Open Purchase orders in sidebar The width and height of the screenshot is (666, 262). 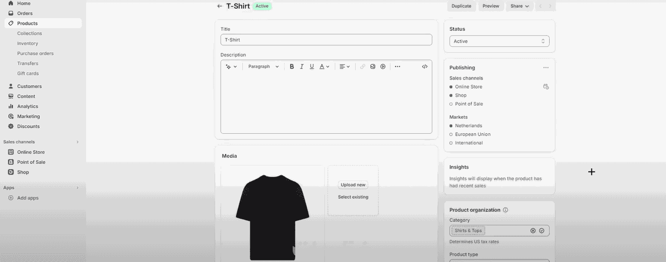point(35,53)
